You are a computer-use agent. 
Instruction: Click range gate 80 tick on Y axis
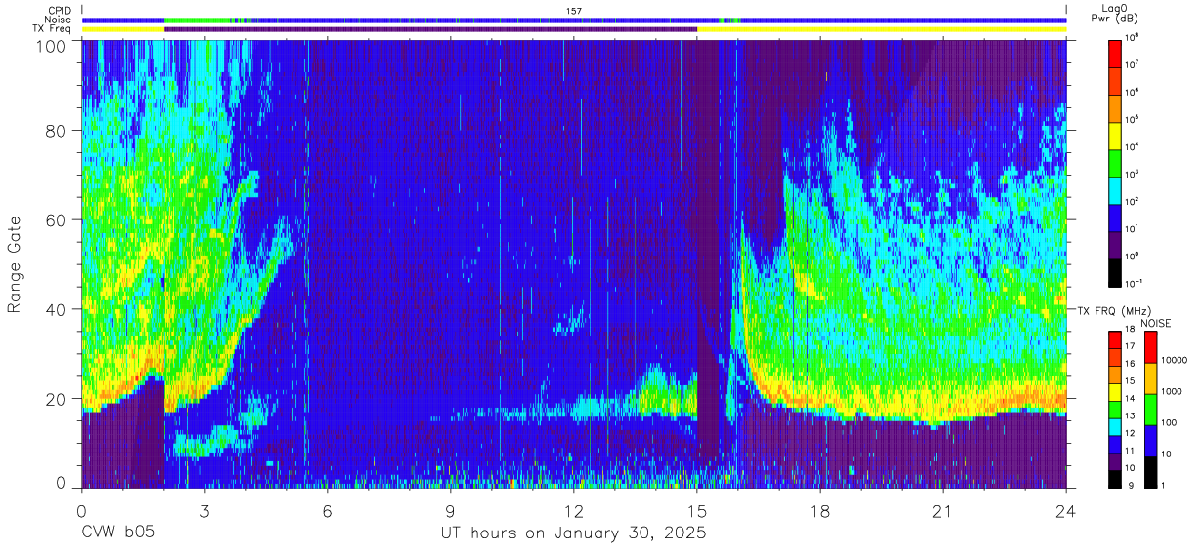coord(59,131)
